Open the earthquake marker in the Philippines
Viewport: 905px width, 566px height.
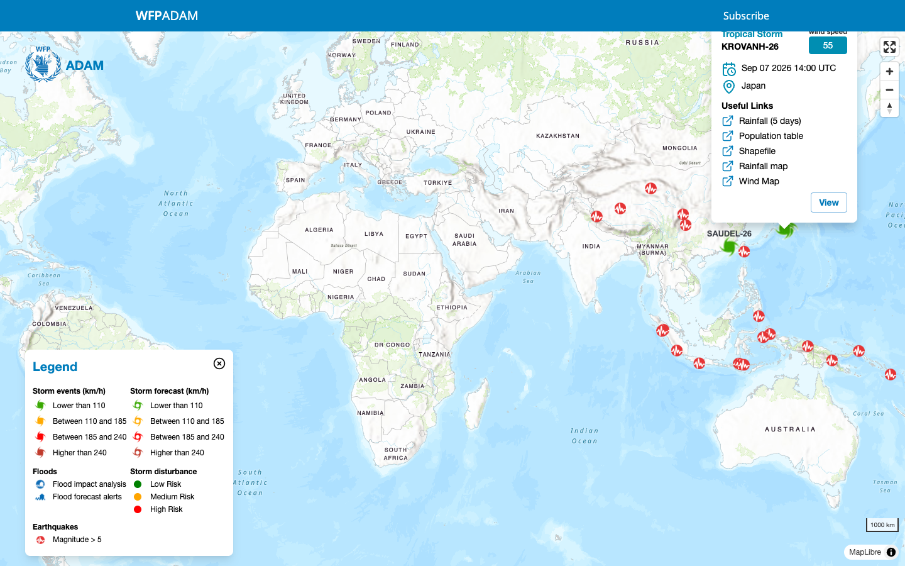coord(759,316)
